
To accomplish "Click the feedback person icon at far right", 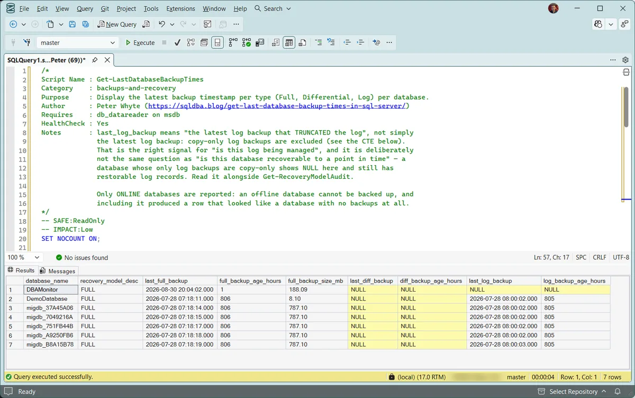I will (624, 24).
